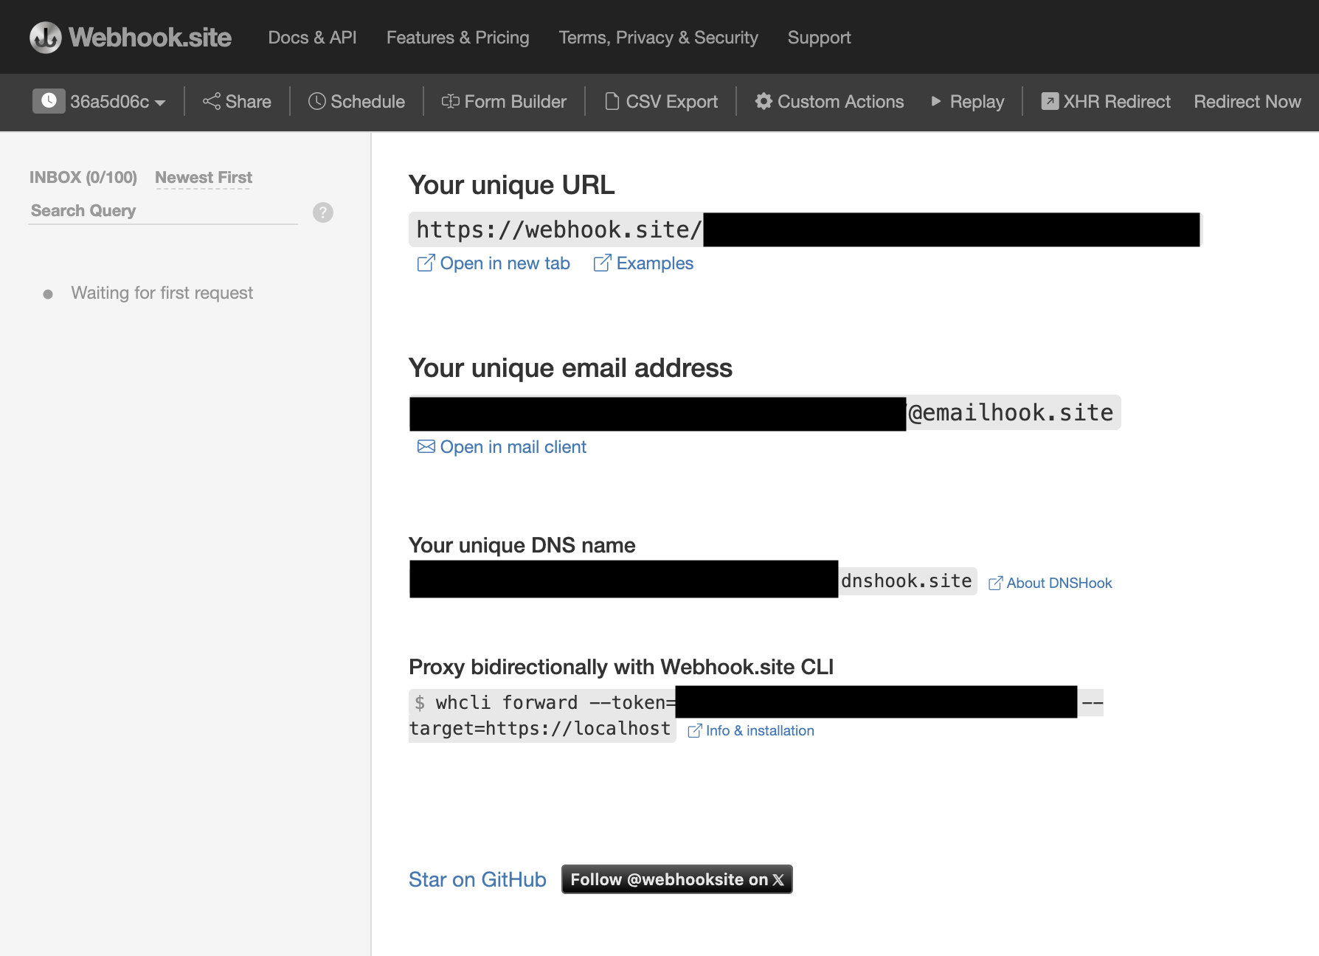Open the Examples link
Viewport: 1319px width, 956px height.
coord(644,263)
